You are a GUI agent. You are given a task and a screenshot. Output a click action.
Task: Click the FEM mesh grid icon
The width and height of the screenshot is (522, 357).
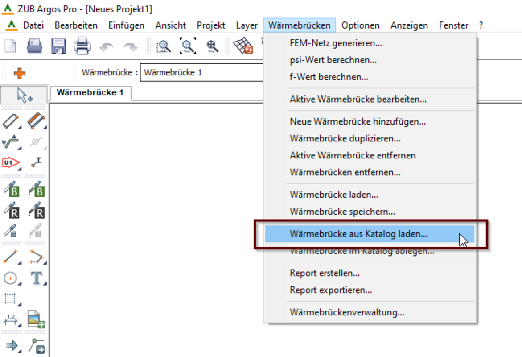[x=243, y=46]
